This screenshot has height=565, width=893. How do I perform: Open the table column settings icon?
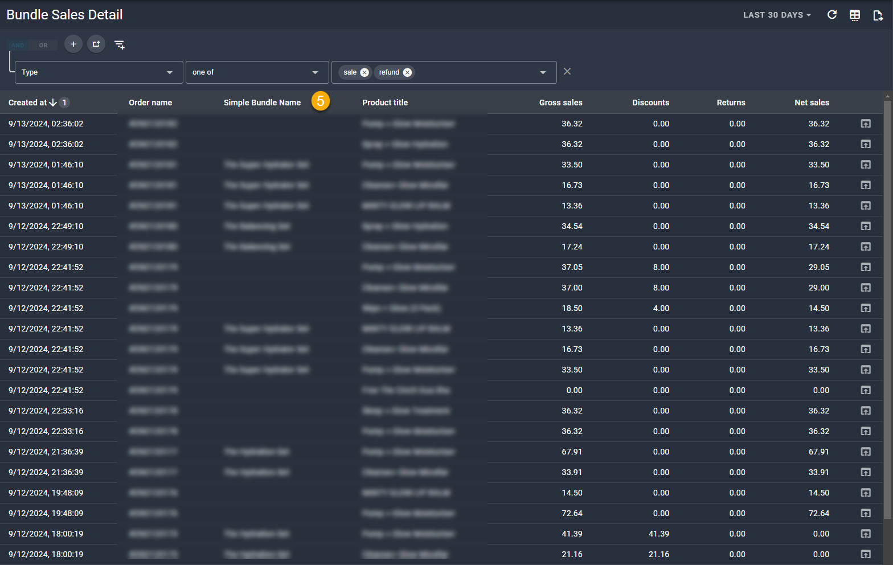[x=855, y=15]
